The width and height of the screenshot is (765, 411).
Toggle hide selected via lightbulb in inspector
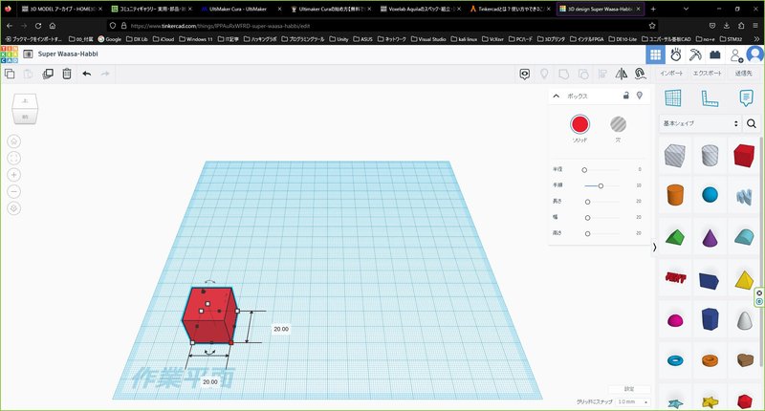(x=640, y=96)
